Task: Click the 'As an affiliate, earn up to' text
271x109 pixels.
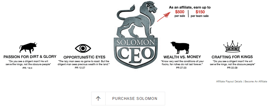Action: [x=190, y=7]
